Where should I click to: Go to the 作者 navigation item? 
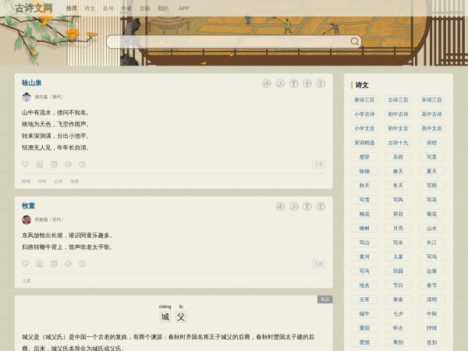pos(126,8)
